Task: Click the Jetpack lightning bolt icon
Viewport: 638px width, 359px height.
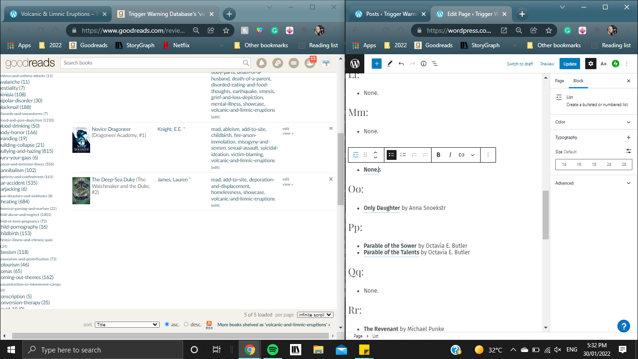Action: [x=616, y=64]
